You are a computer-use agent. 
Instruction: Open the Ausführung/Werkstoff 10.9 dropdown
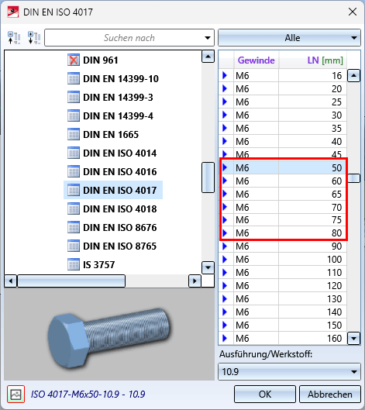coord(289,371)
